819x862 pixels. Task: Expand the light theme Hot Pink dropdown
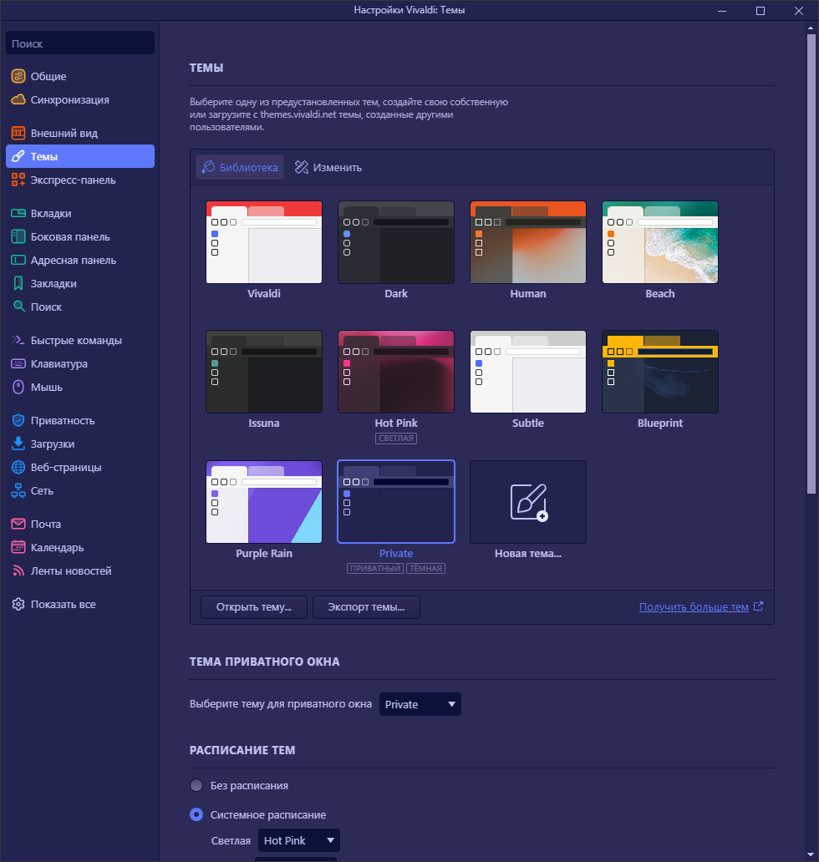tap(298, 840)
